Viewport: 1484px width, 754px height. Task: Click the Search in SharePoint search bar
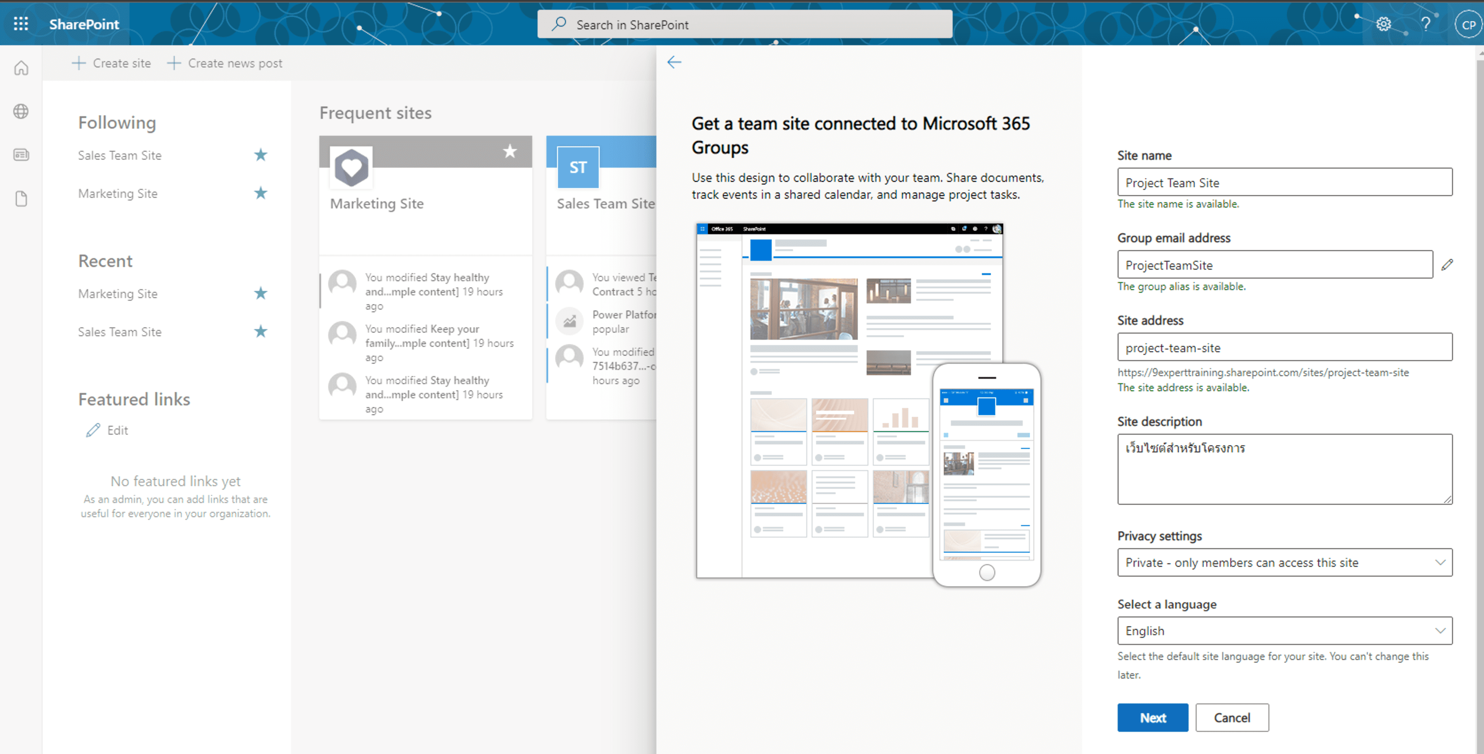pyautogui.click(x=741, y=24)
